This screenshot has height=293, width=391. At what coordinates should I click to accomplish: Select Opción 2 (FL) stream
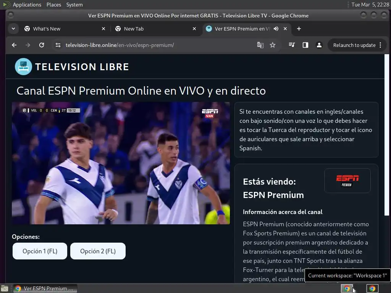coord(98,251)
